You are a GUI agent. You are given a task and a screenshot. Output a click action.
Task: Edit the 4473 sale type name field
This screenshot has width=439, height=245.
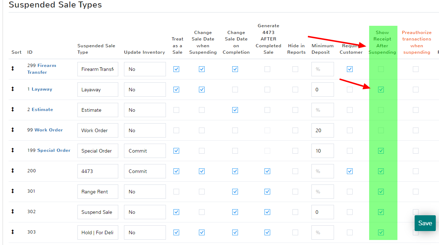tap(98, 171)
